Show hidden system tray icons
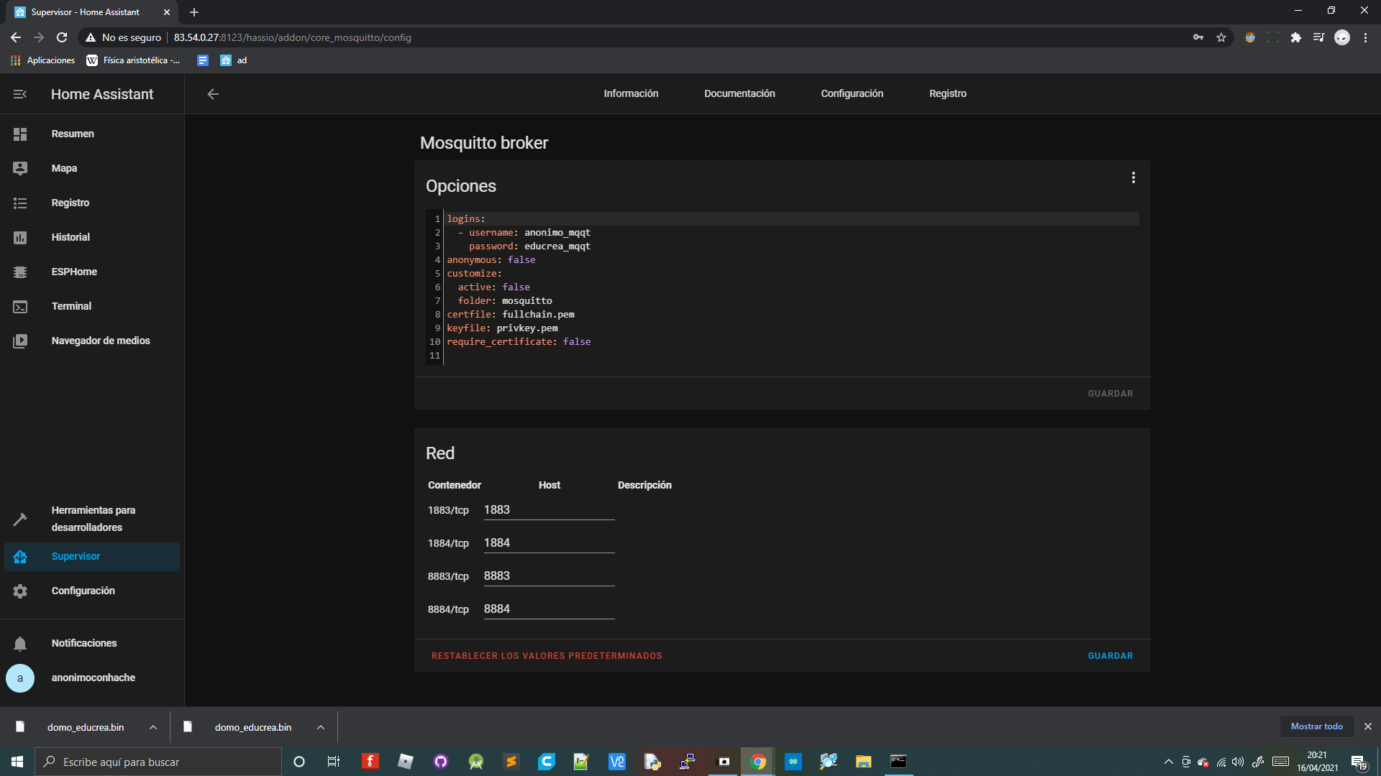 1168,762
